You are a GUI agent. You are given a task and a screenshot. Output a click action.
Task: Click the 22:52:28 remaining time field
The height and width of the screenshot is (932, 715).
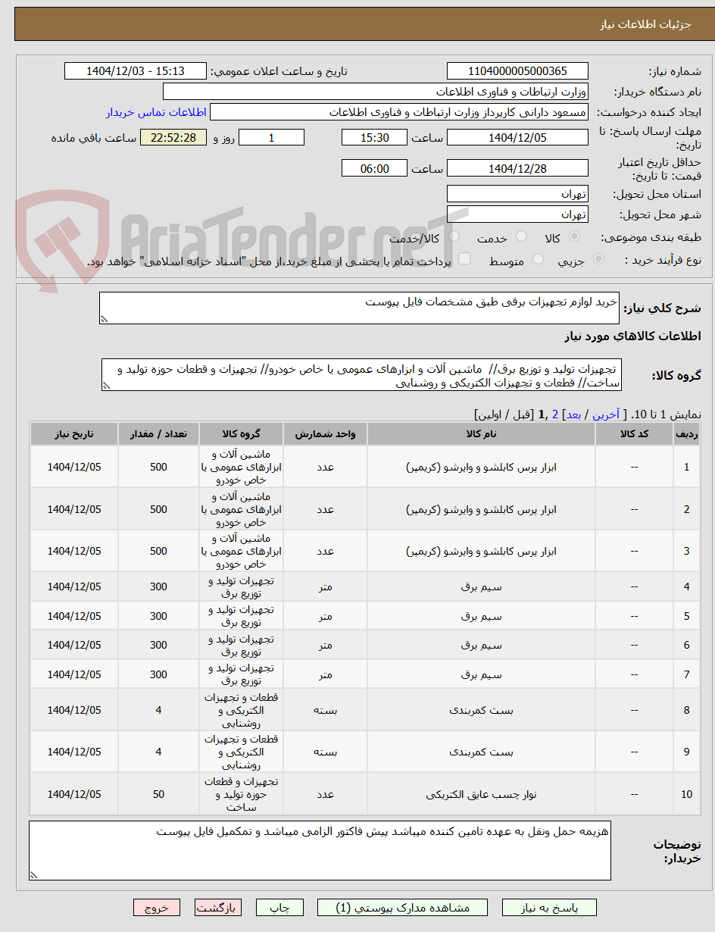coord(173,137)
